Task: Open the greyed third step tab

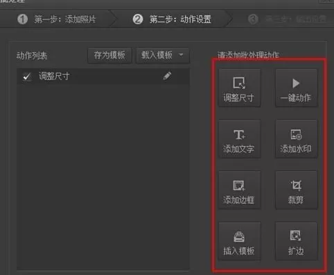Action: click(x=286, y=19)
